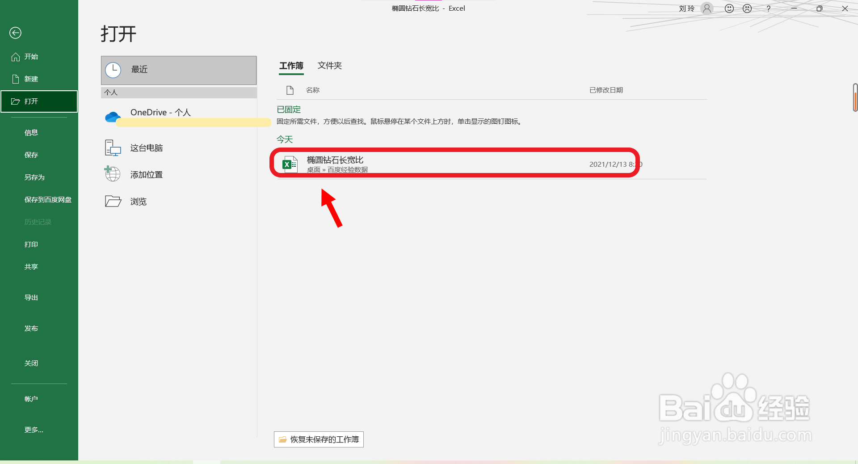858x464 pixels.
Task: Open the help question mark icon
Action: click(x=768, y=8)
